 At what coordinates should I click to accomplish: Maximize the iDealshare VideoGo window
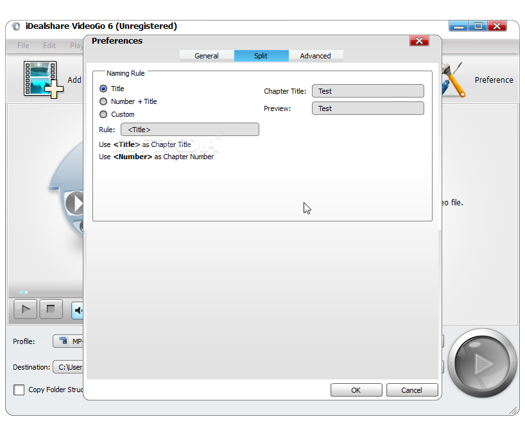pos(478,26)
